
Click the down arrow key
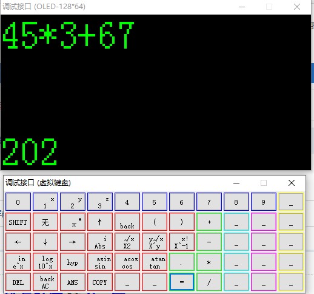click(x=45, y=242)
